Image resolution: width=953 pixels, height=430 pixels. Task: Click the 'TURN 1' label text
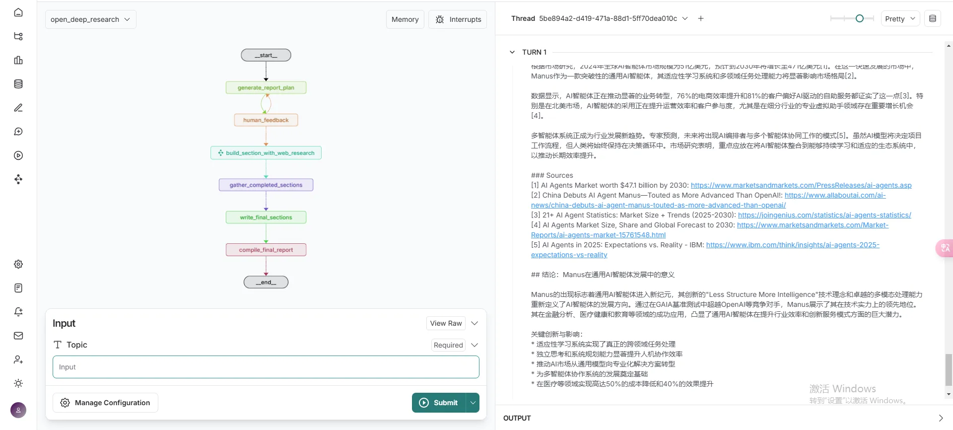tap(534, 52)
